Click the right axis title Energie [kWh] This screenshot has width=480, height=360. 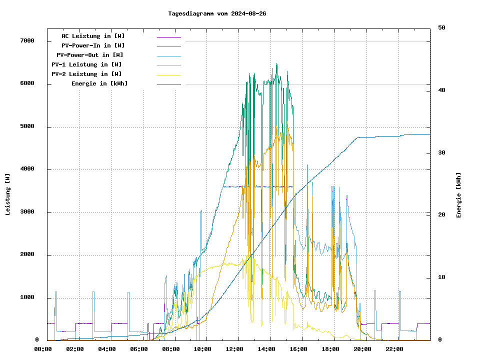[x=458, y=195]
